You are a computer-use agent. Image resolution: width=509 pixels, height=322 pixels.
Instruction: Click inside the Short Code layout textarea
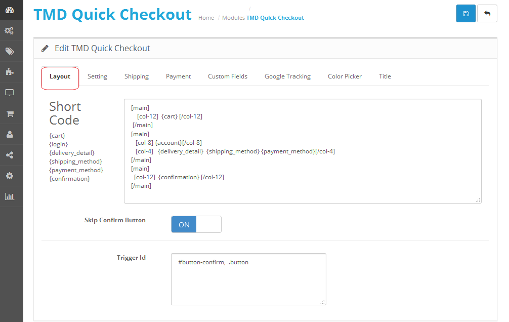303,151
